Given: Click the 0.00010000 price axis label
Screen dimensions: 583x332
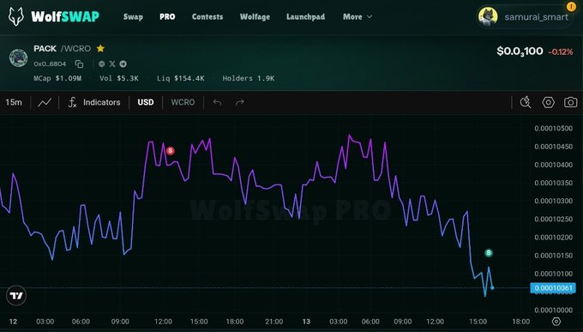Looking at the screenshot, I should pyautogui.click(x=554, y=310).
